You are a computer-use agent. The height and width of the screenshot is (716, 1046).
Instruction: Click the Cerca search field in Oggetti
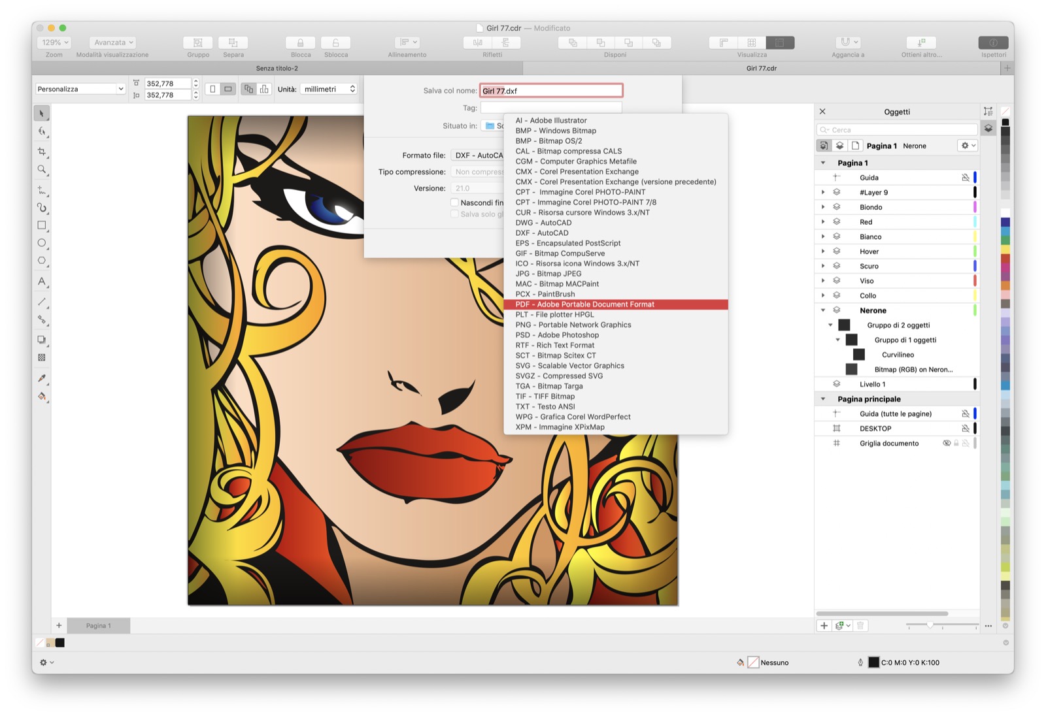pos(897,130)
